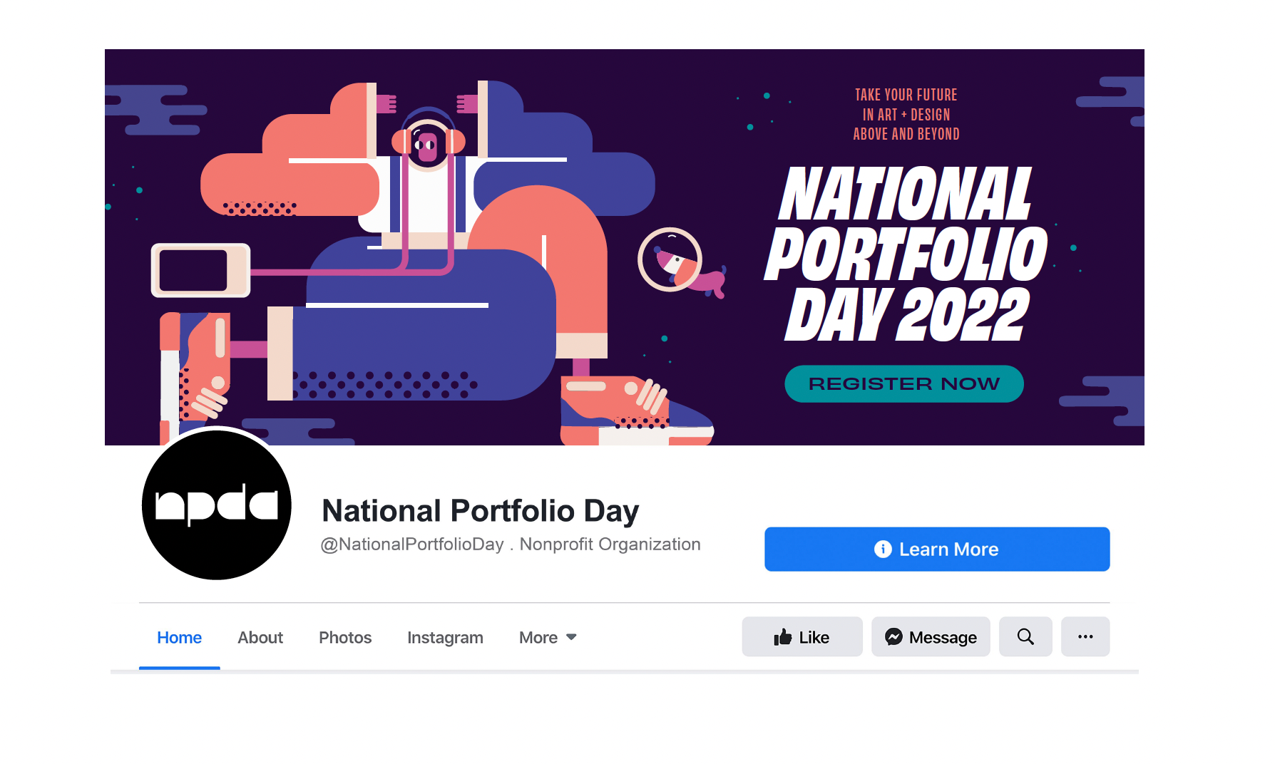Open the About tab

pyautogui.click(x=260, y=638)
